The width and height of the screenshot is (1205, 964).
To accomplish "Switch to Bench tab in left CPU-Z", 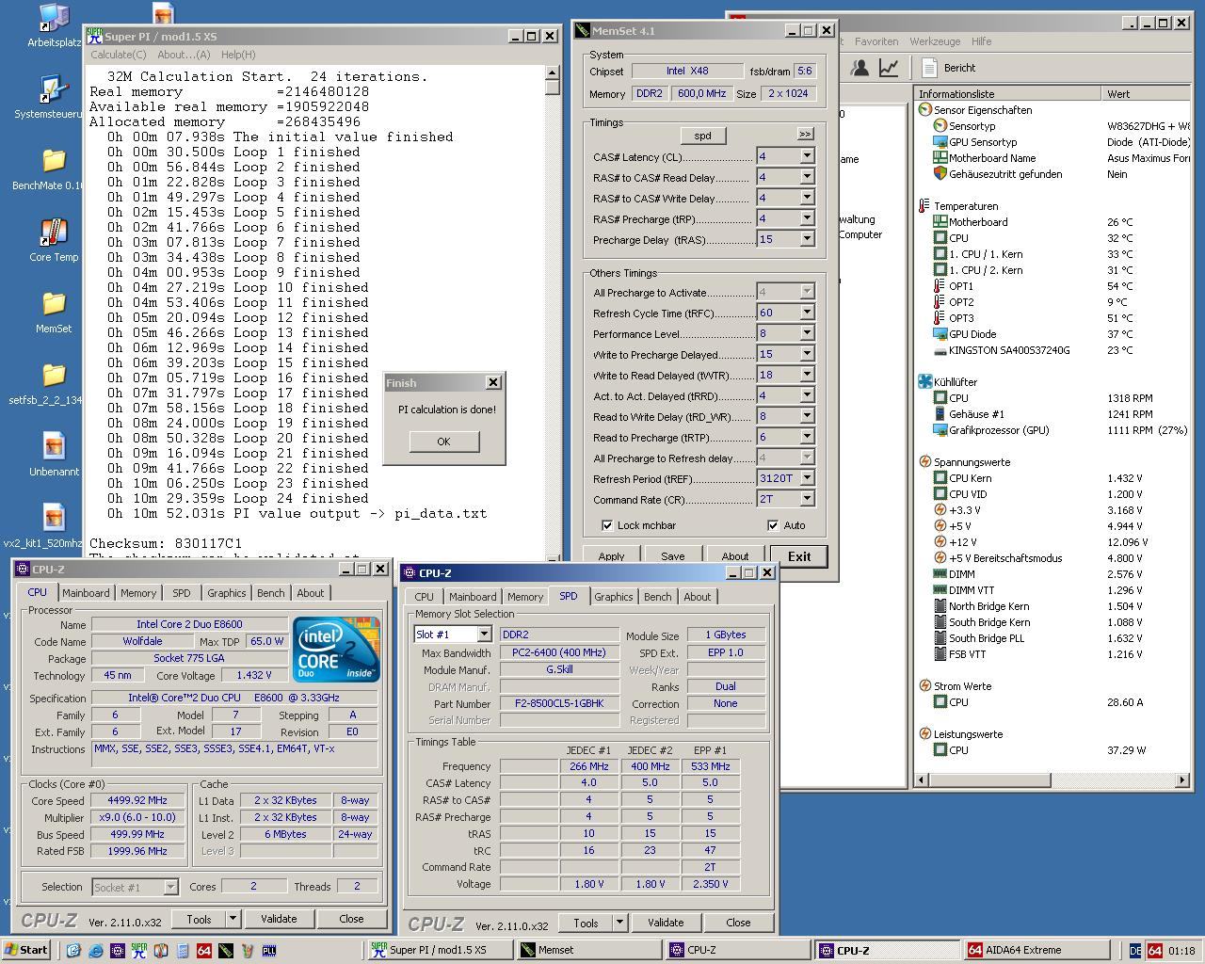I will (270, 593).
